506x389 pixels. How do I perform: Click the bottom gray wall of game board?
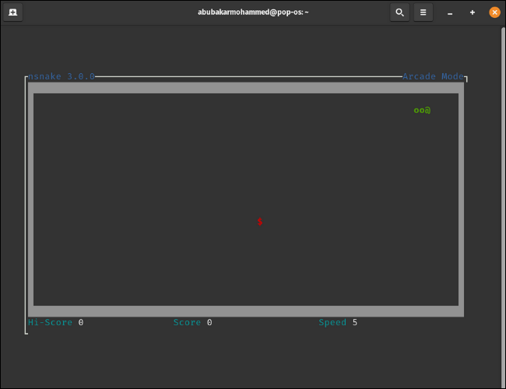click(245, 311)
